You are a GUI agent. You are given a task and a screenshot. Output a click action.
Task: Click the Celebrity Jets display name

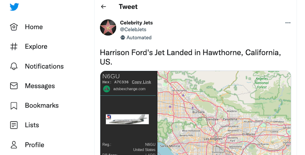point(136,23)
